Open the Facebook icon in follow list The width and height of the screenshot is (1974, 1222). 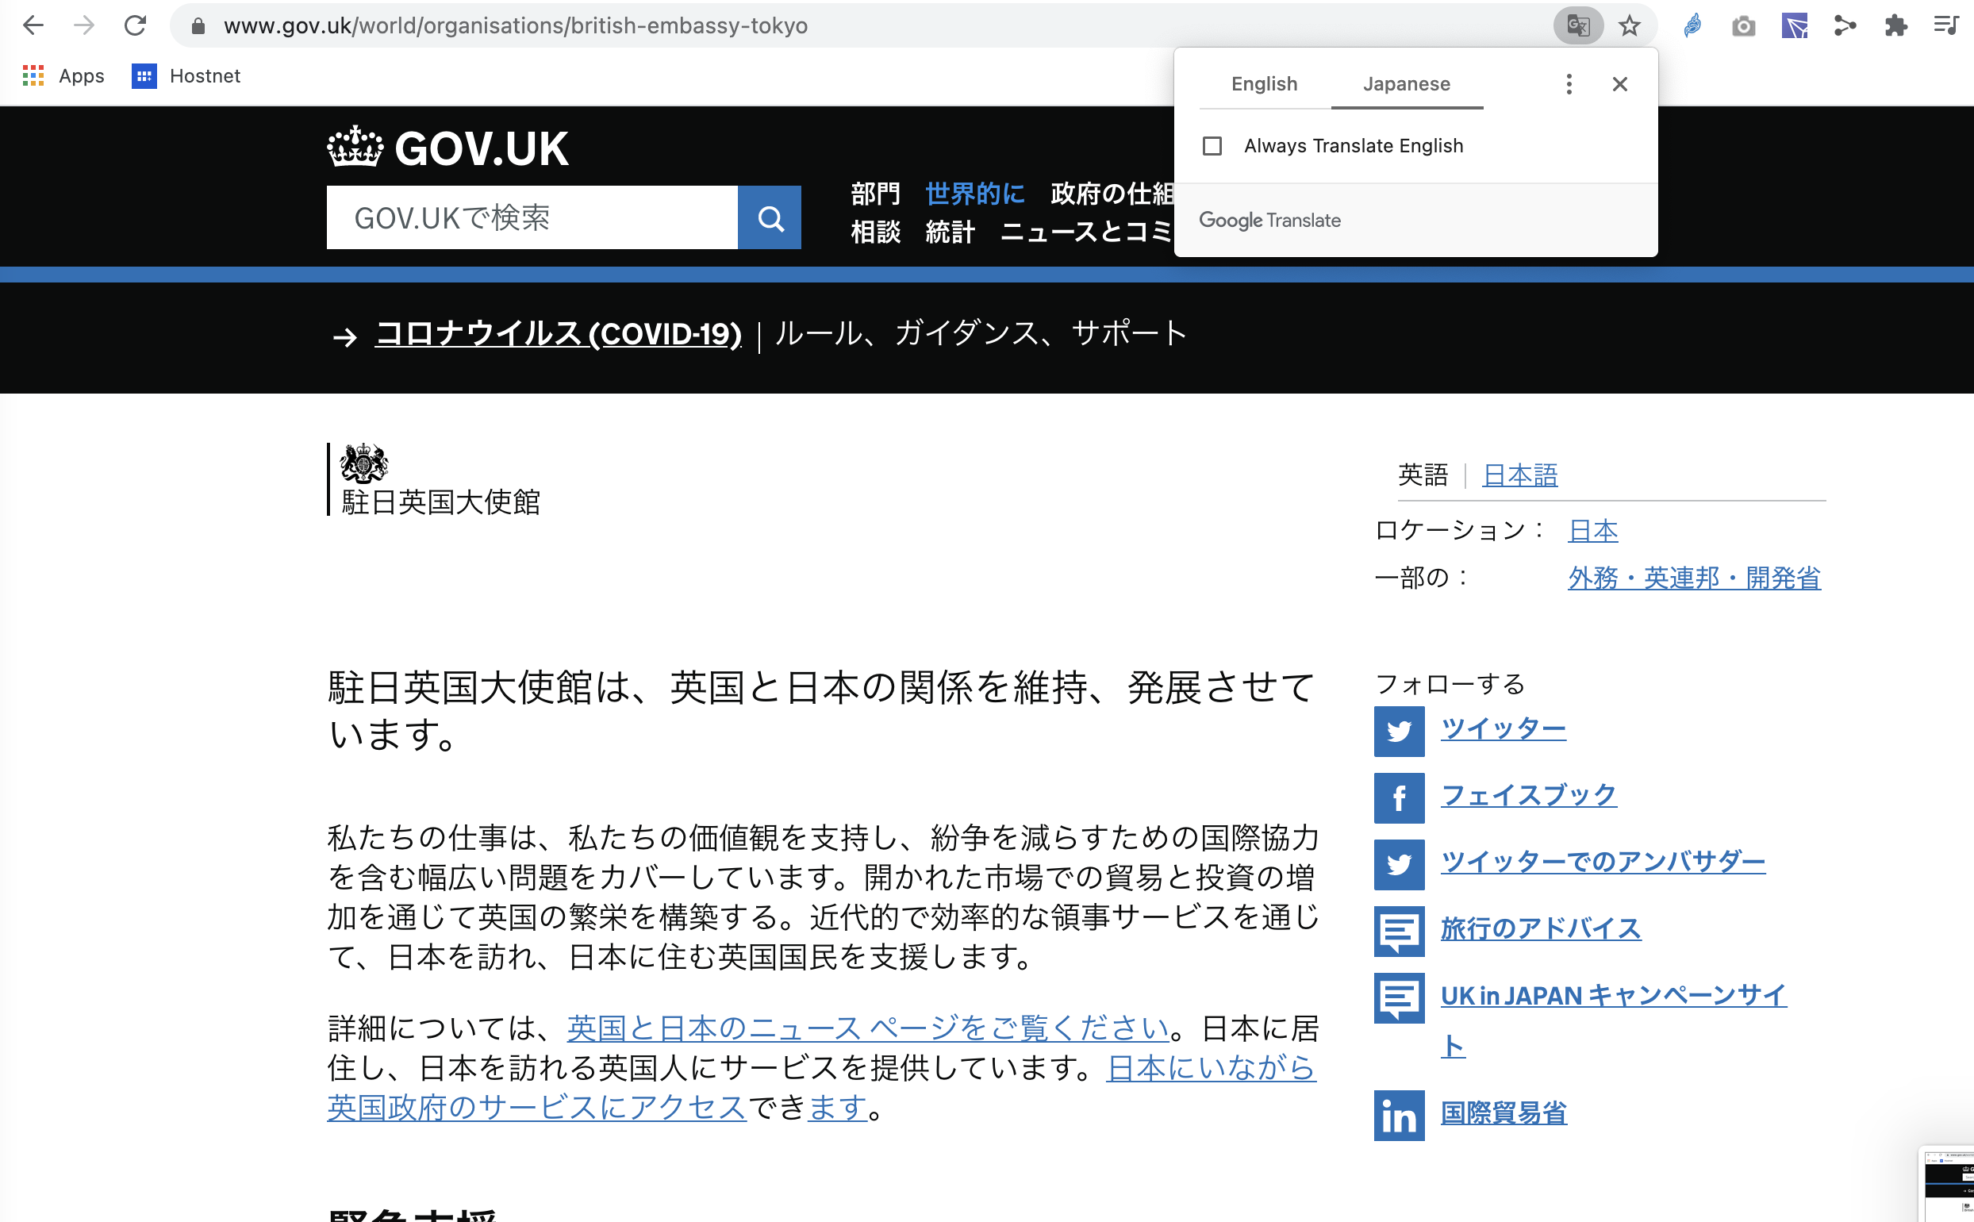coord(1398,797)
